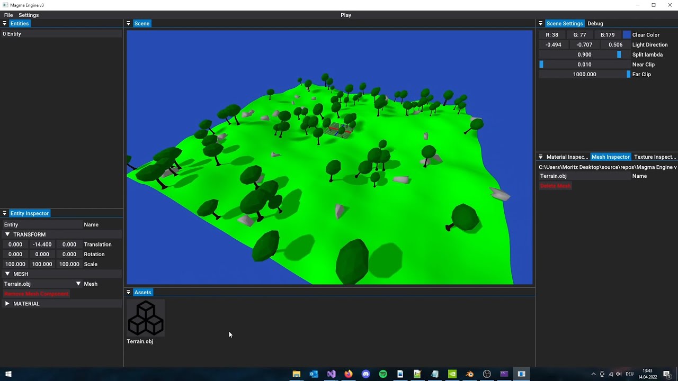The image size is (678, 381).
Task: Open the Settings menu
Action: [x=29, y=15]
